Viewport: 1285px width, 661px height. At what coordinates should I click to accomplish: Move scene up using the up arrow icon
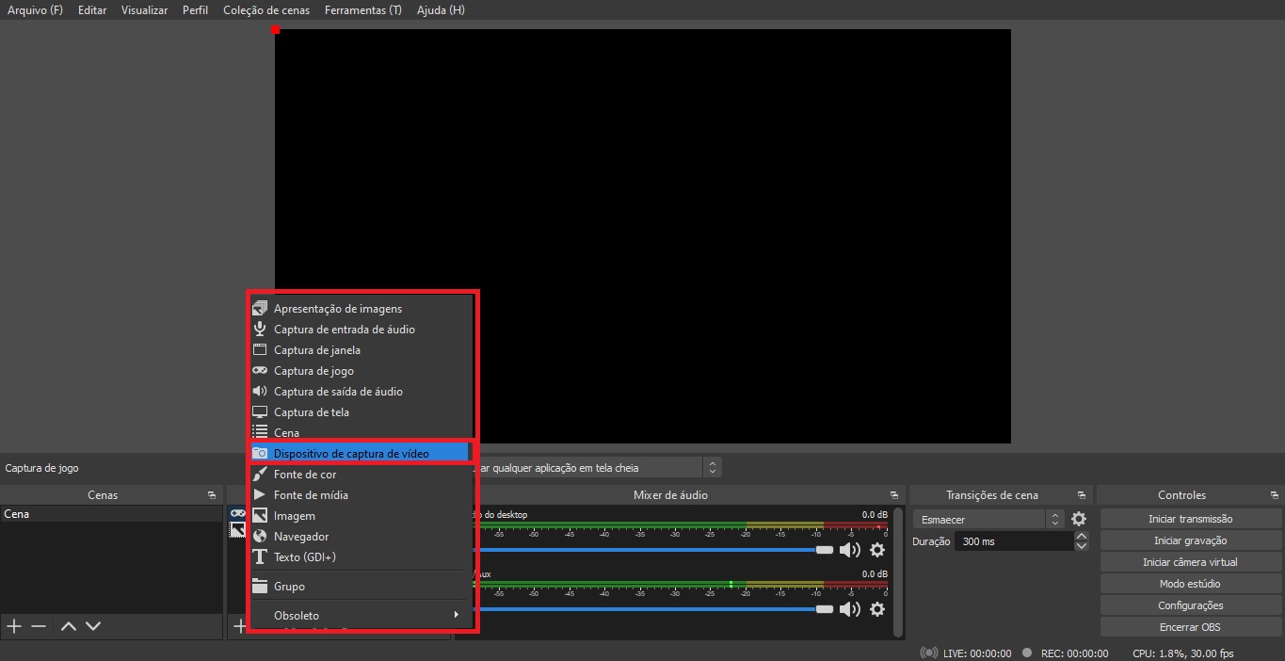[x=68, y=625]
